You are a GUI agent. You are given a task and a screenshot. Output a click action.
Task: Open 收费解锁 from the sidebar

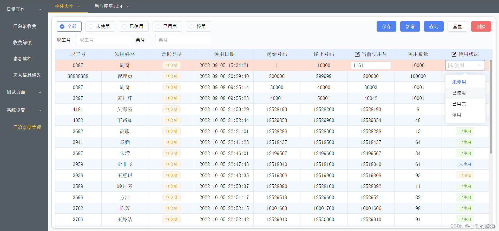[22, 43]
